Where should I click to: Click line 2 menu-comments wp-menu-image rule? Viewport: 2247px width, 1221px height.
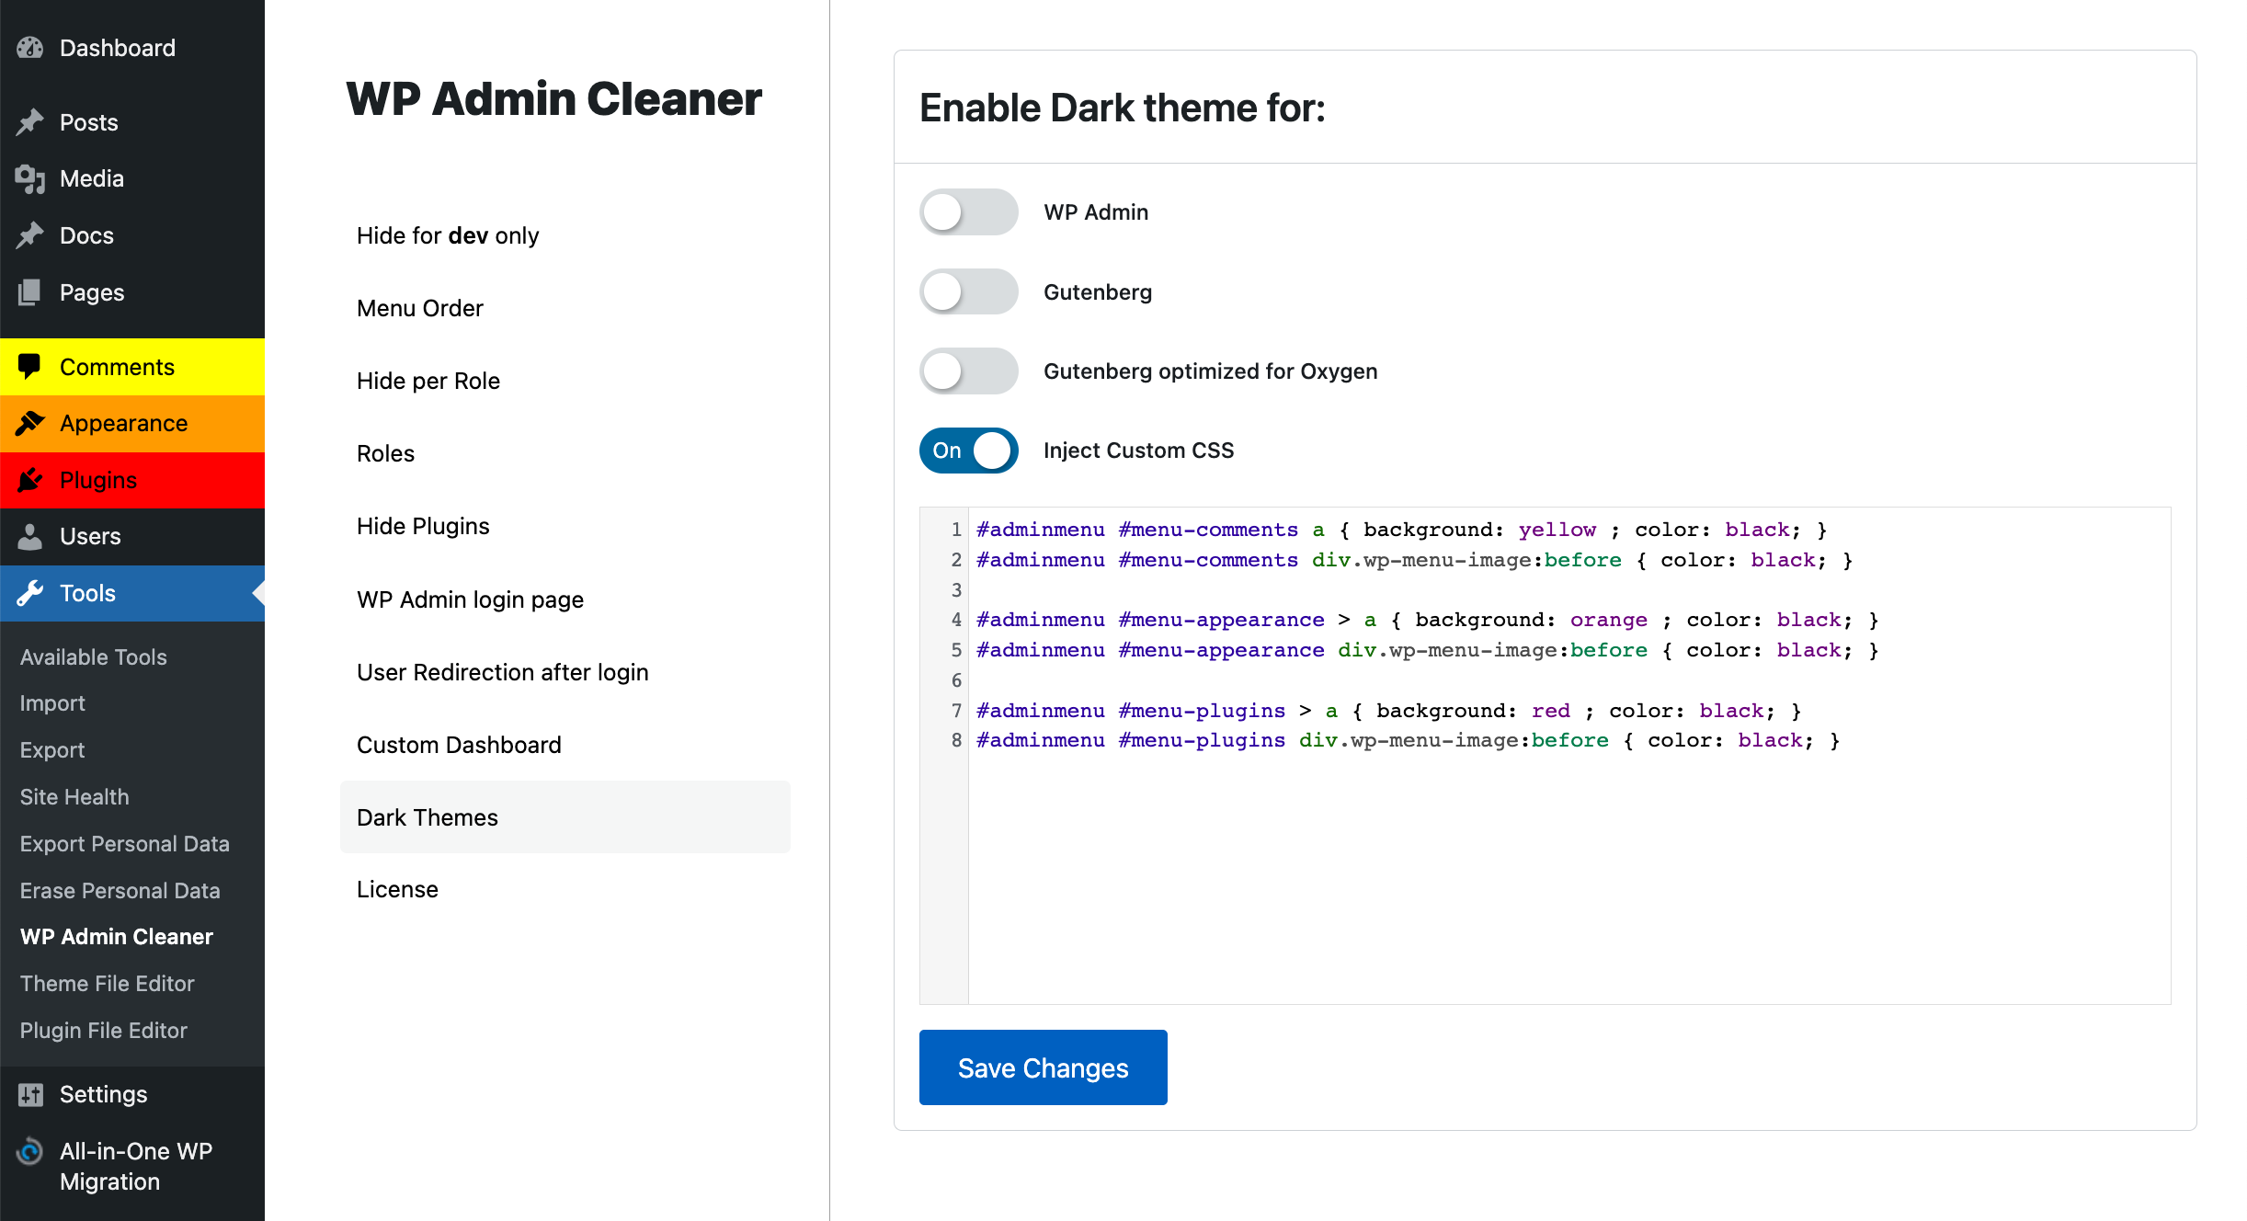(1414, 560)
